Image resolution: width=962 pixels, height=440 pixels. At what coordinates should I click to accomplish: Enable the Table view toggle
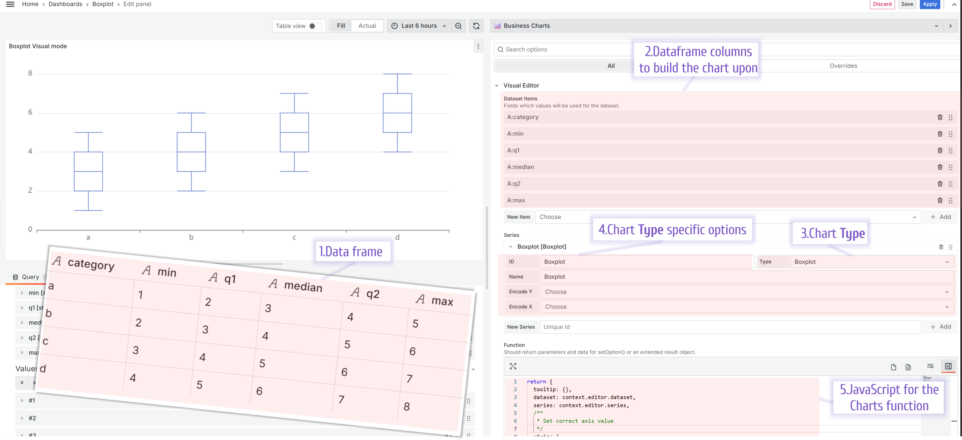coord(312,26)
